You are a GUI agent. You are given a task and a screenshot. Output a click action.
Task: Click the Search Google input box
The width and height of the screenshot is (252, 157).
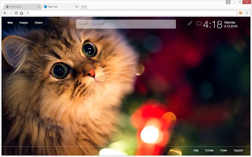point(126,24)
